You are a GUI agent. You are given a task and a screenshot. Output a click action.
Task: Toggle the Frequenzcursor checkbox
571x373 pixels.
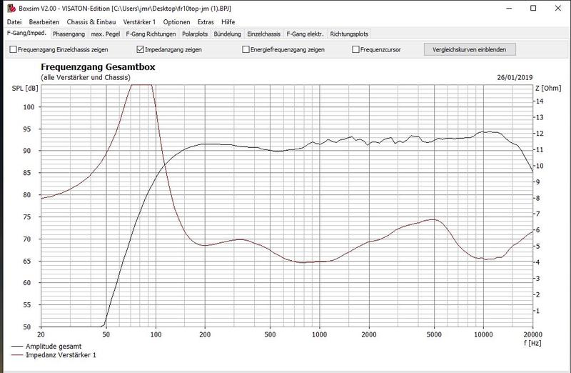coord(355,50)
